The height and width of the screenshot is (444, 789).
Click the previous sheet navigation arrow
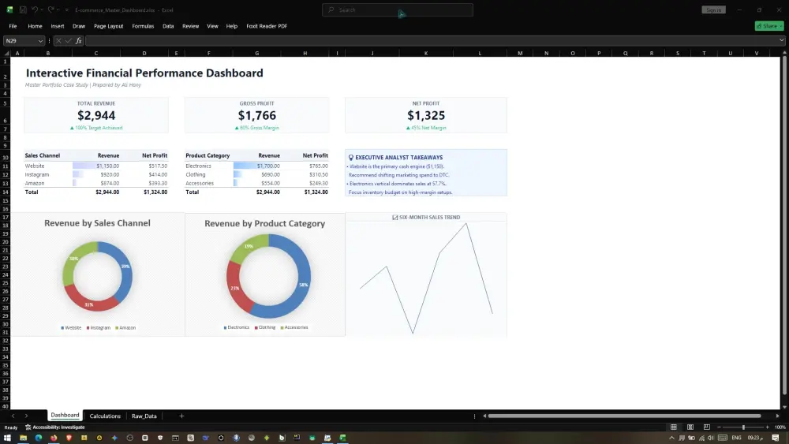click(x=13, y=416)
